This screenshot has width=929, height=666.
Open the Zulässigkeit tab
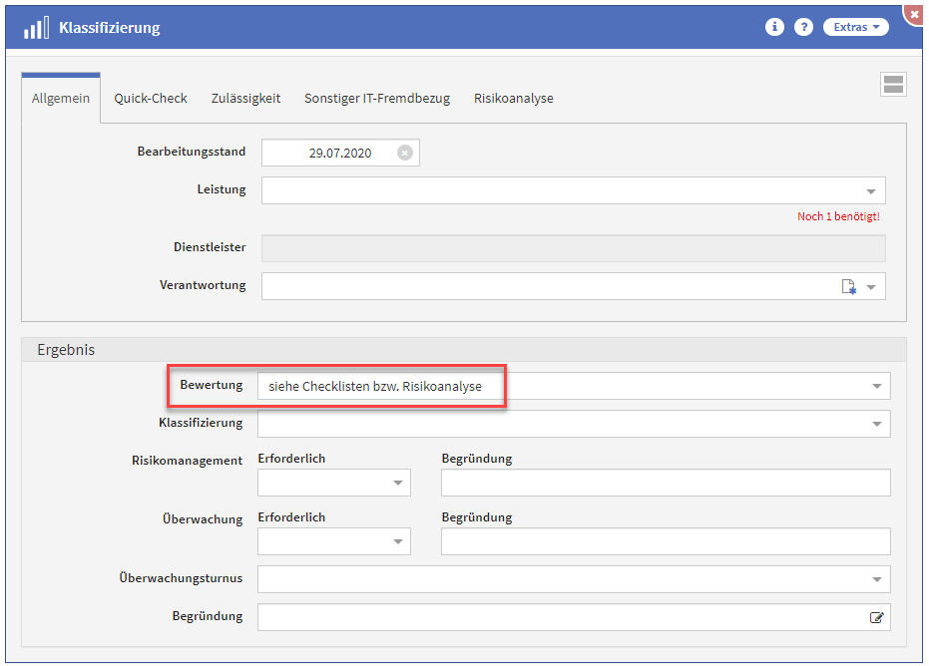click(x=245, y=99)
